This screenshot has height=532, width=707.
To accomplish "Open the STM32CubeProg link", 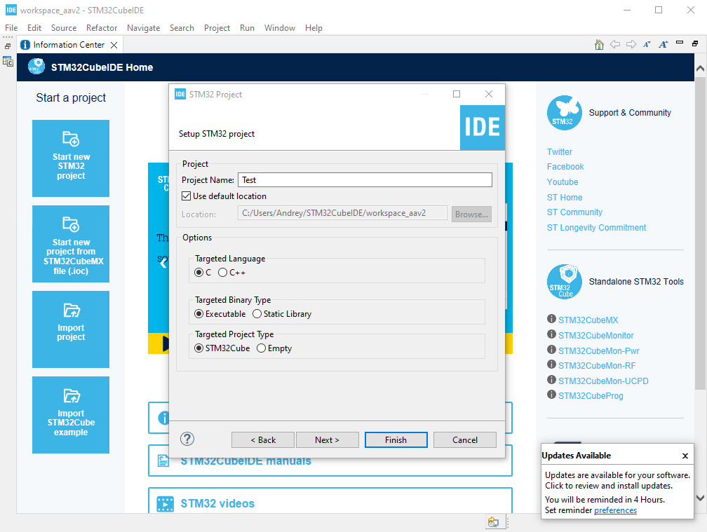I will tap(591, 395).
